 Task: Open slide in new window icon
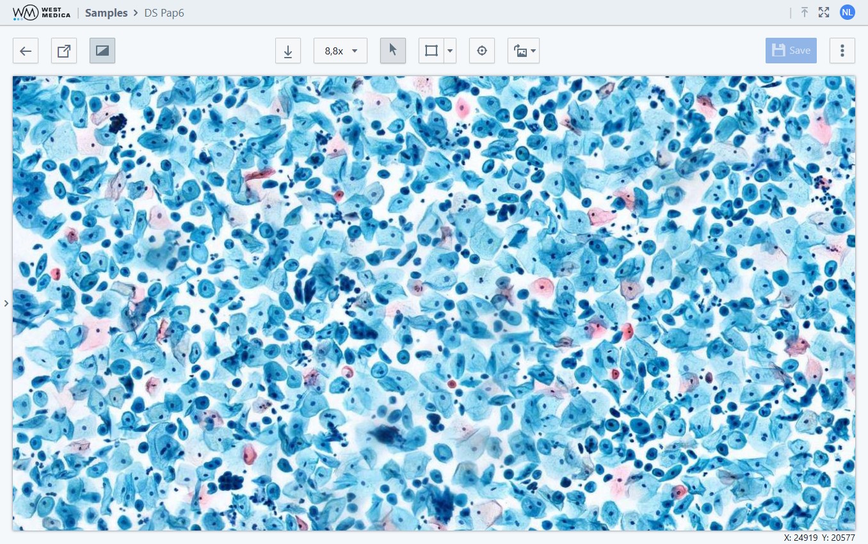click(x=64, y=51)
